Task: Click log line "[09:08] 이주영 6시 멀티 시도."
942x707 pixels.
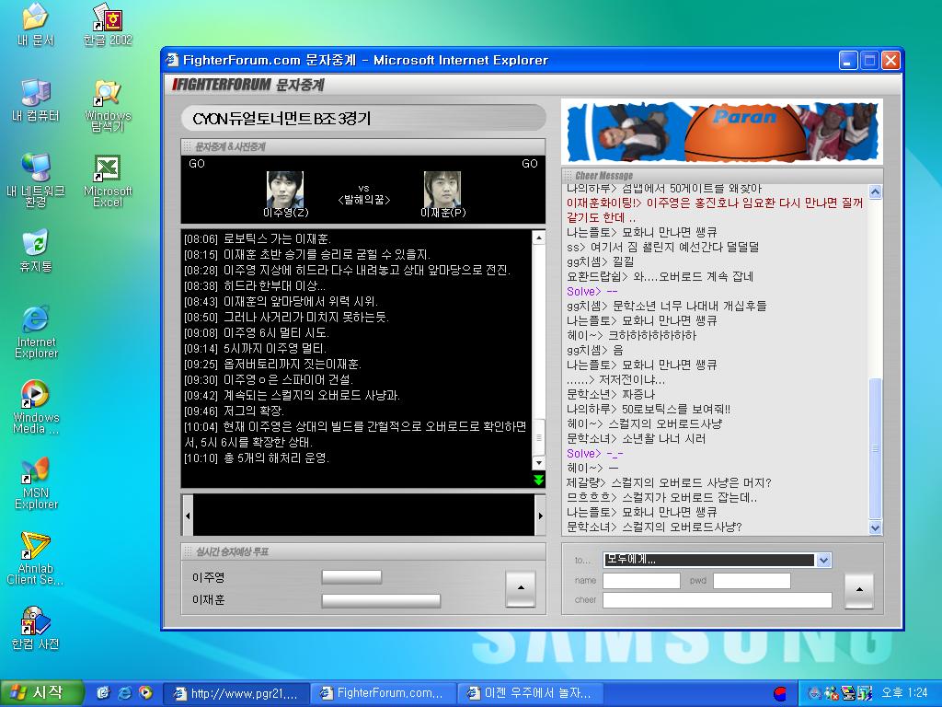Action: pyautogui.click(x=257, y=332)
